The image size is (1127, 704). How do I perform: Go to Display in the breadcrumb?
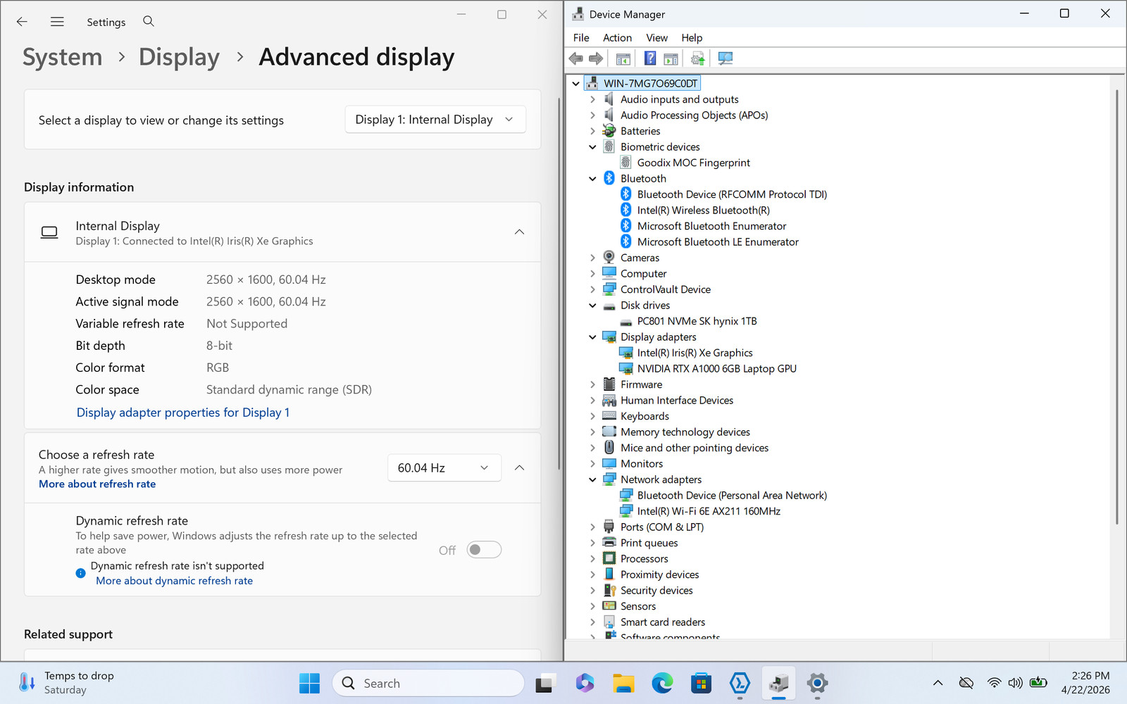[179, 57]
